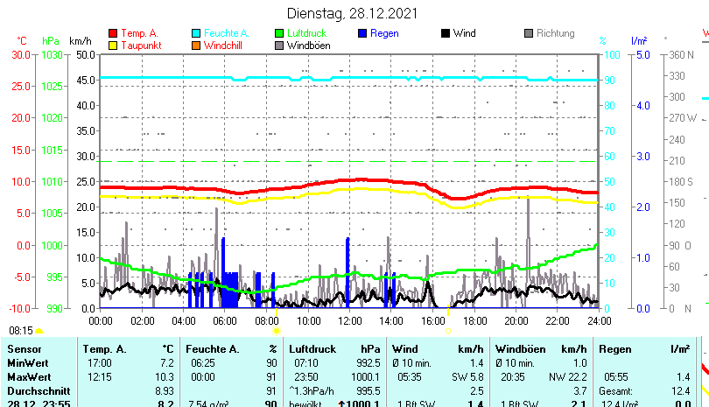Click the black Wind legend swatch

coord(446,33)
